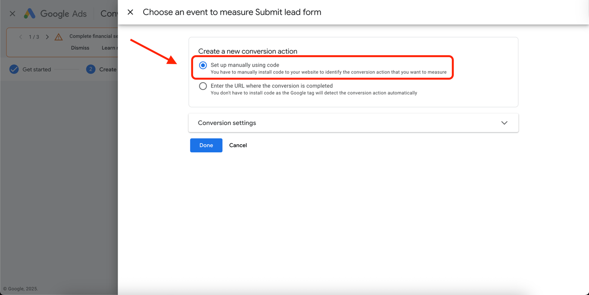Viewport: 589px width, 295px height.
Task: Click the orange warning triangle icon
Action: click(x=59, y=37)
